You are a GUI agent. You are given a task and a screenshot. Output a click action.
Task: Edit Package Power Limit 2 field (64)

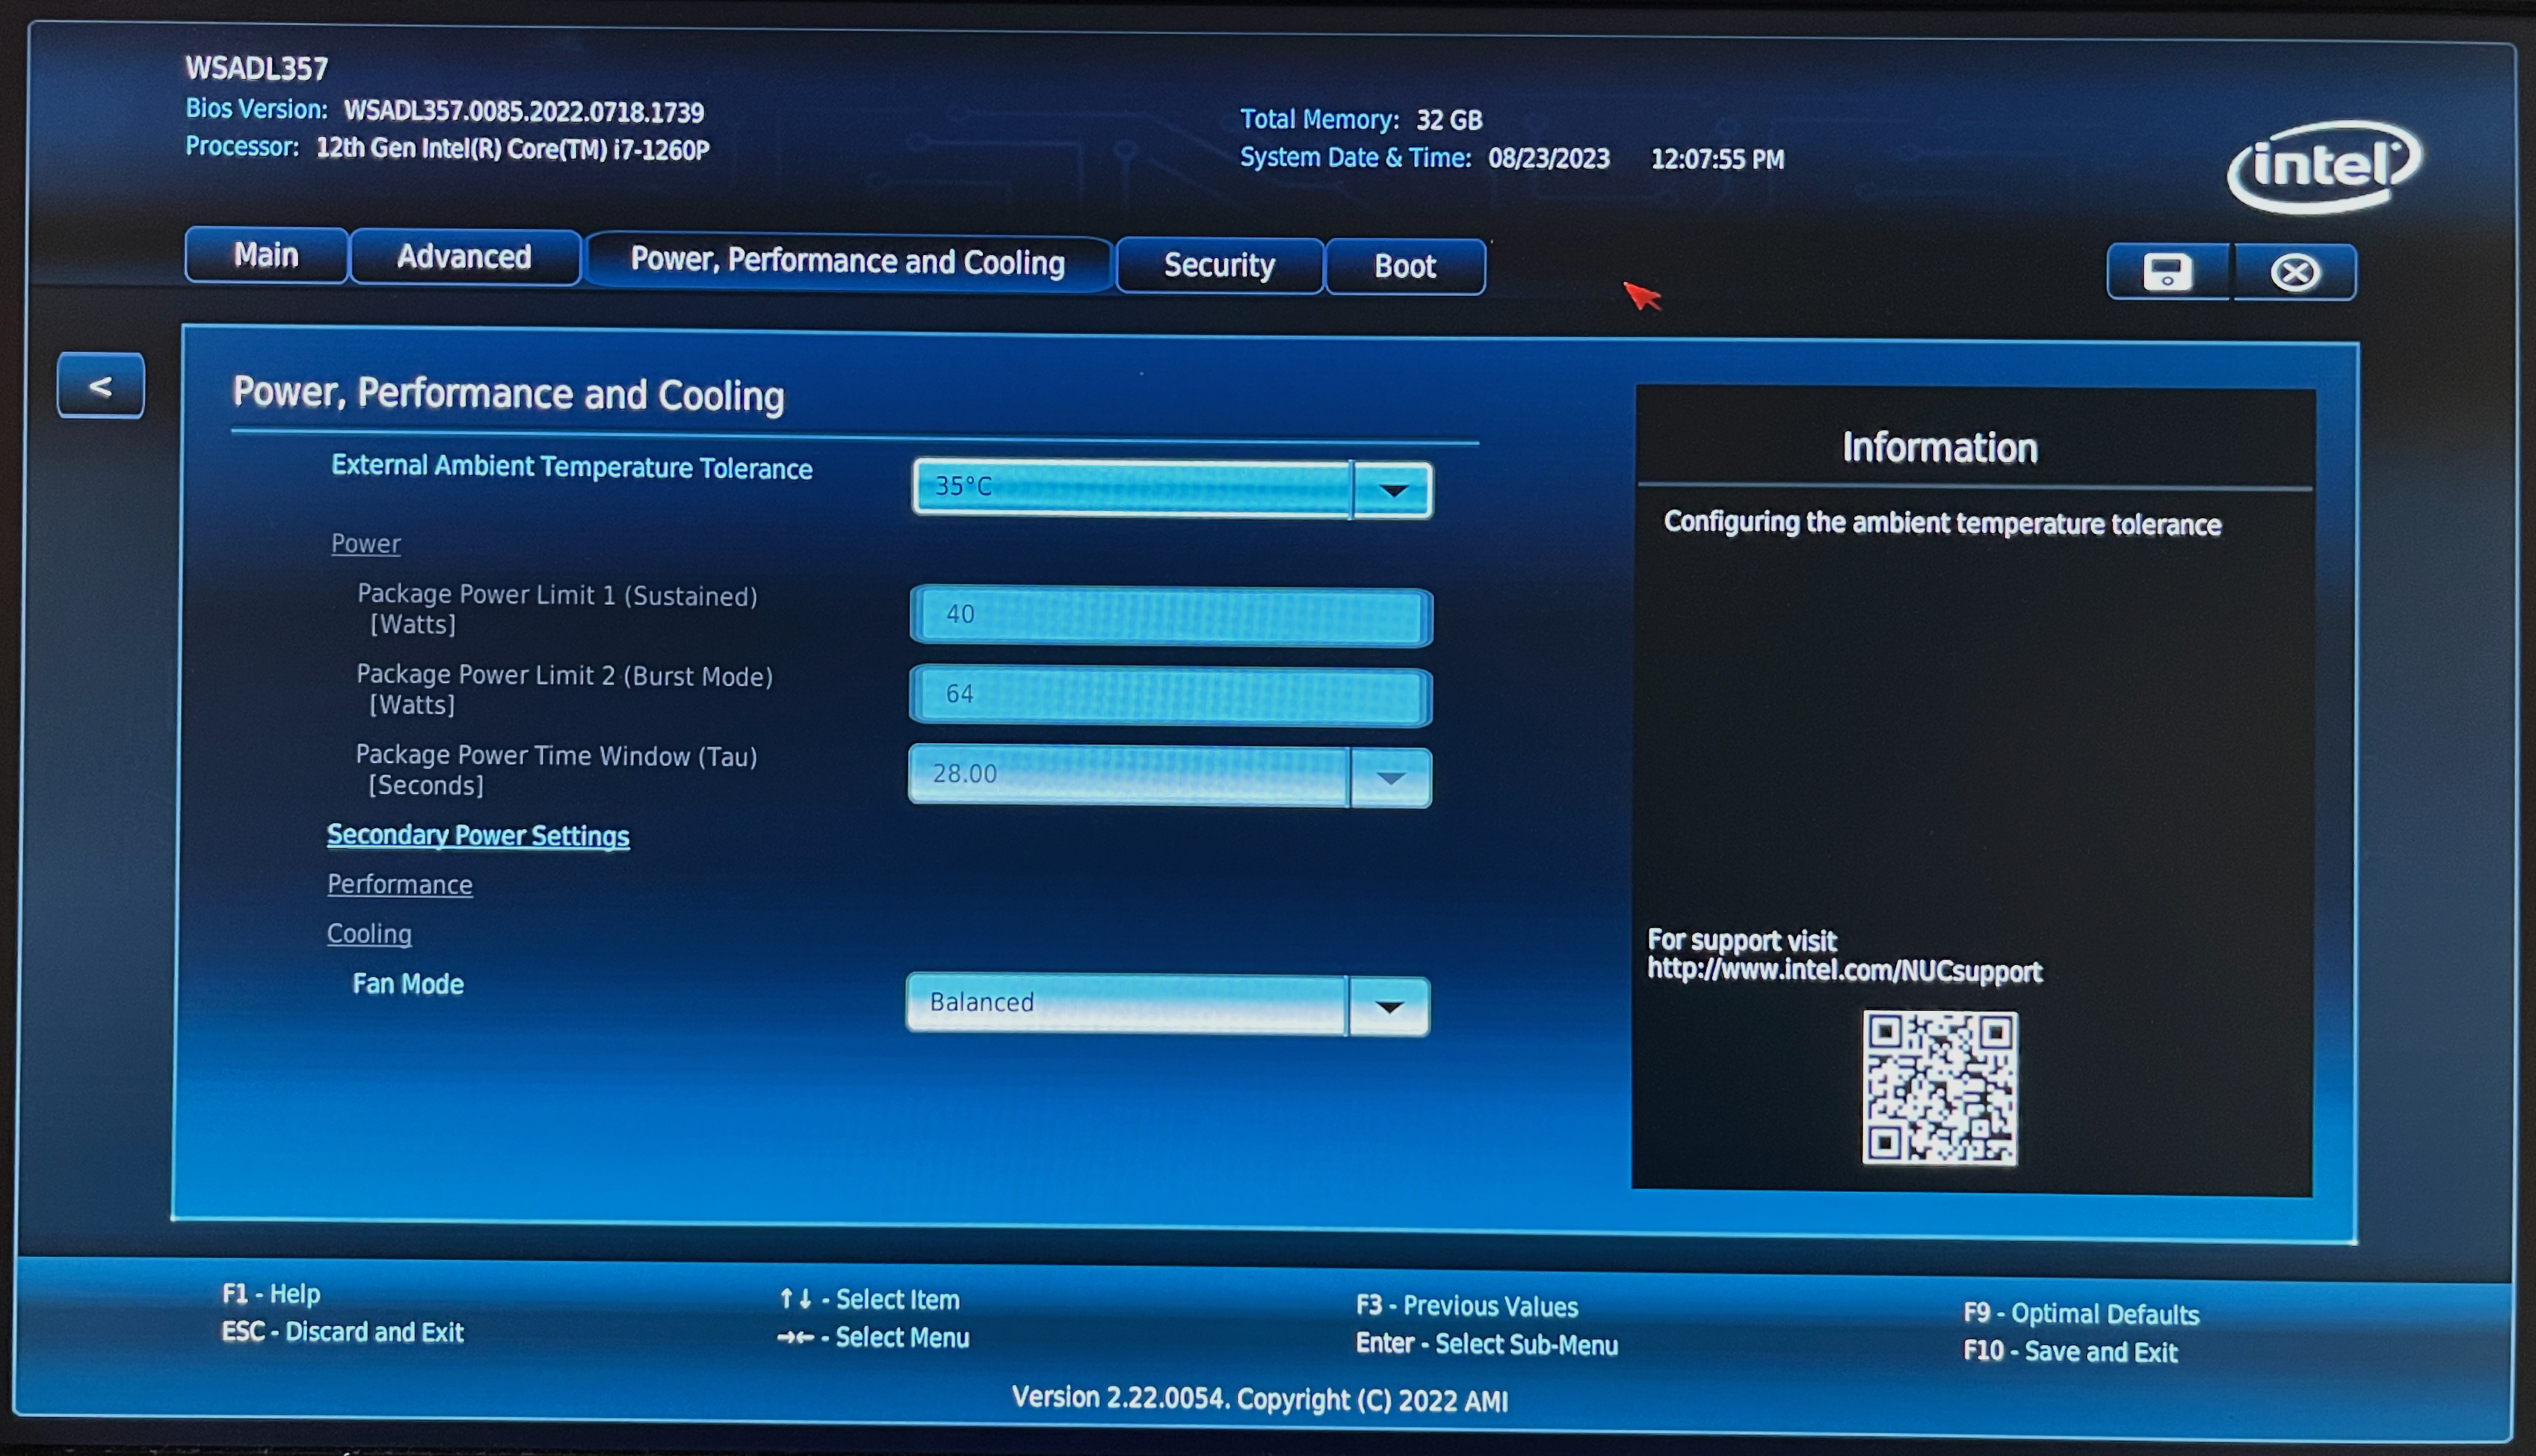[x=1170, y=696]
